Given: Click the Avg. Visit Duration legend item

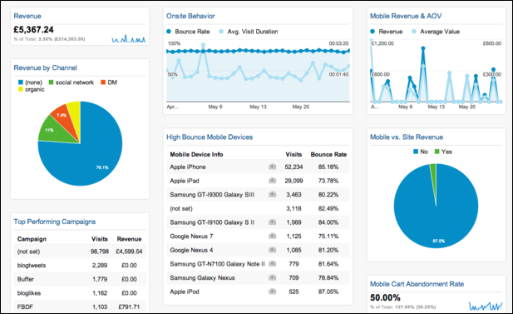Looking at the screenshot, I should click(249, 32).
